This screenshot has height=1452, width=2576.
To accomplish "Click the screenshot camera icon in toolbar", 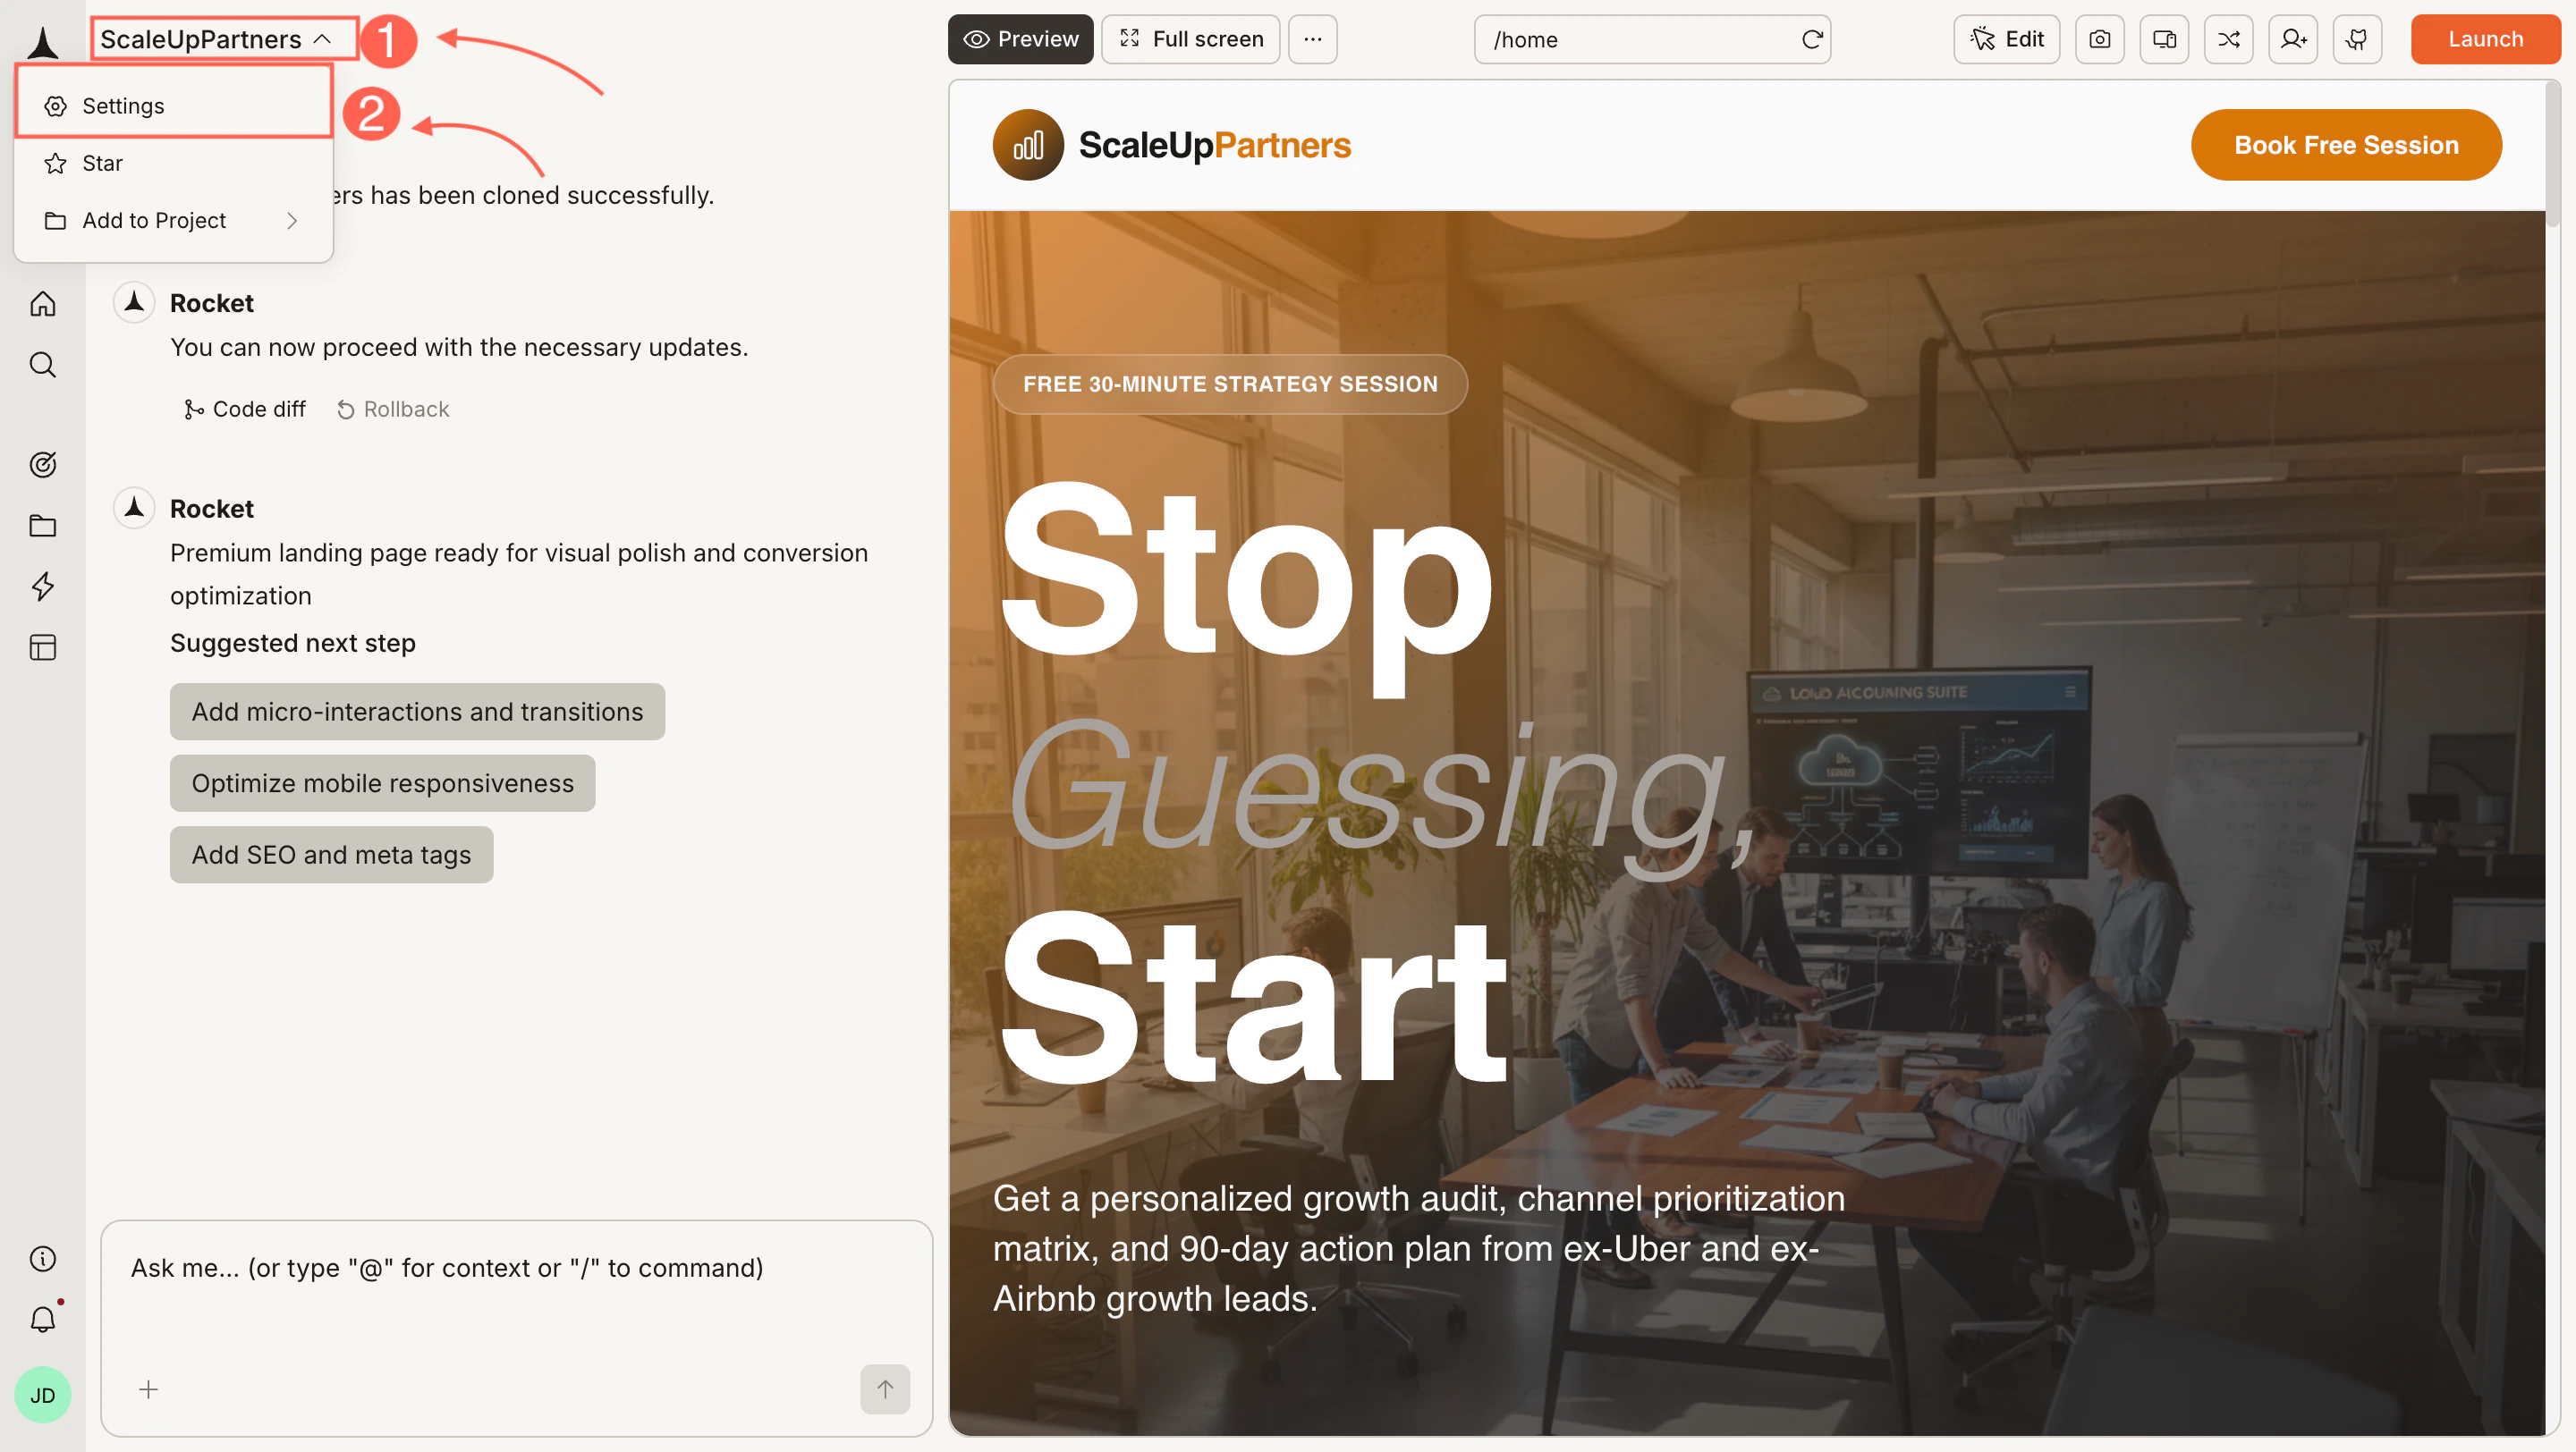I will 2100,39.
